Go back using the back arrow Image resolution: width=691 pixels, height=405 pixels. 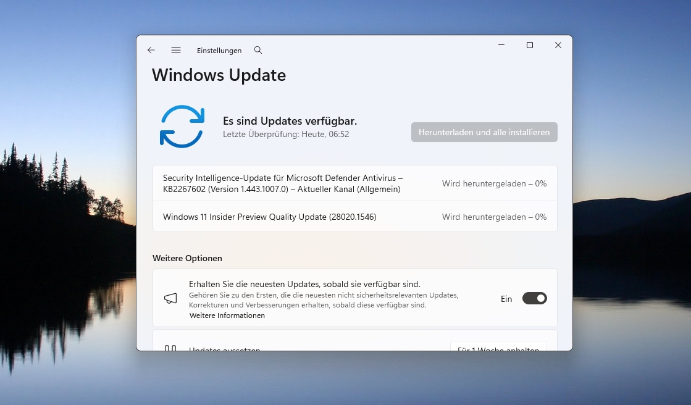151,50
